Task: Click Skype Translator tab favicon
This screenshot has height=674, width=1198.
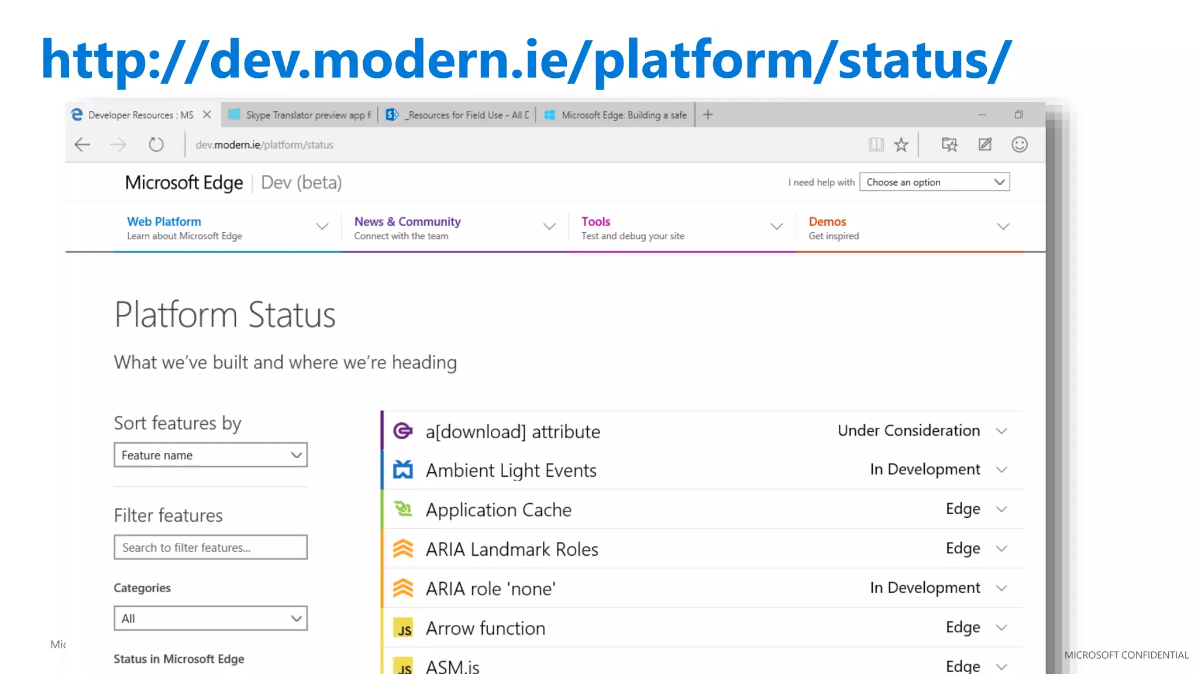Action: pyautogui.click(x=234, y=115)
